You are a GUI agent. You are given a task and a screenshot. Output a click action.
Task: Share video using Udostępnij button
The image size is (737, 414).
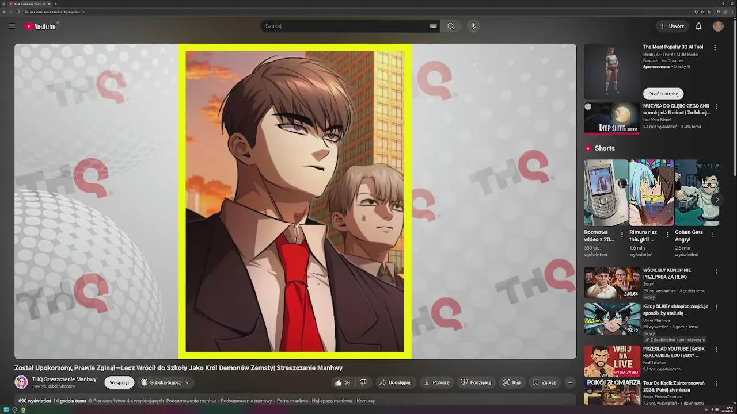pos(395,382)
